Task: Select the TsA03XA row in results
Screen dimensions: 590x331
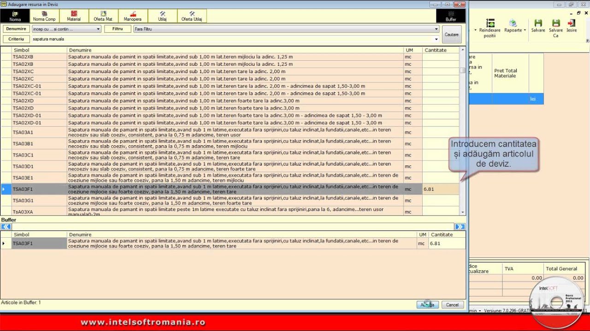Action: [x=230, y=211]
